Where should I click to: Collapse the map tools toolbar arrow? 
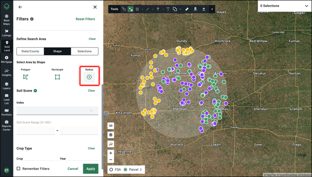pyautogui.click(x=212, y=9)
